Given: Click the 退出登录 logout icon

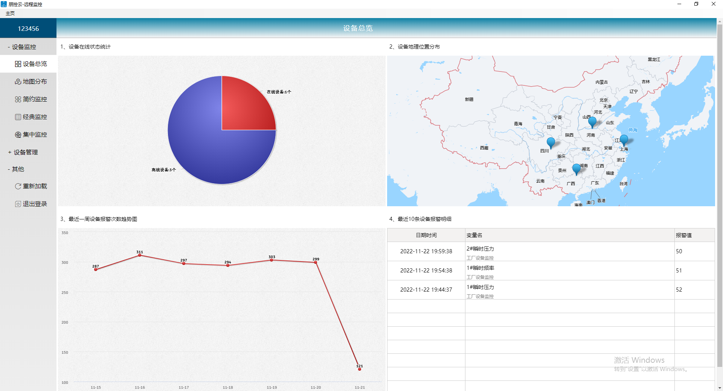Looking at the screenshot, I should (18, 204).
